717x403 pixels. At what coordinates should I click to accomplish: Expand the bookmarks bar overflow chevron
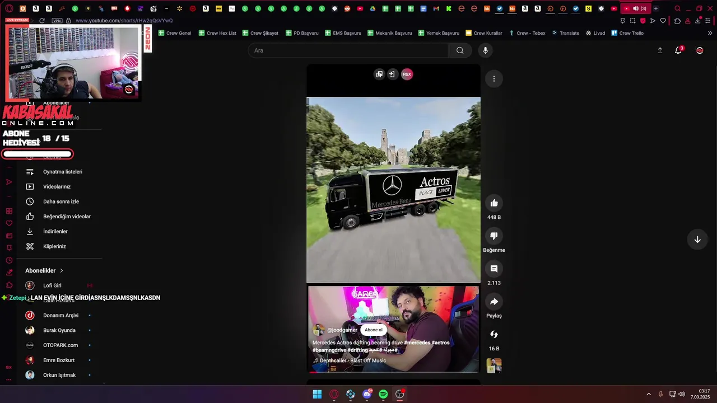[x=710, y=33]
